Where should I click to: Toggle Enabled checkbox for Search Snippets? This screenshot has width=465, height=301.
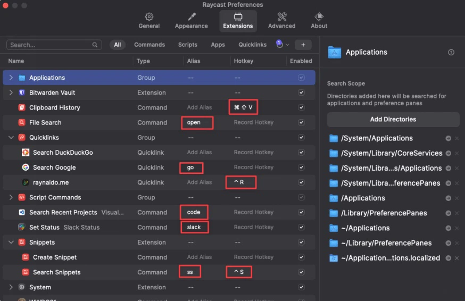[301, 272]
